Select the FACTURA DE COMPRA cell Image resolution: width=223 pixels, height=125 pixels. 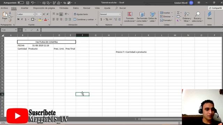[46, 42]
